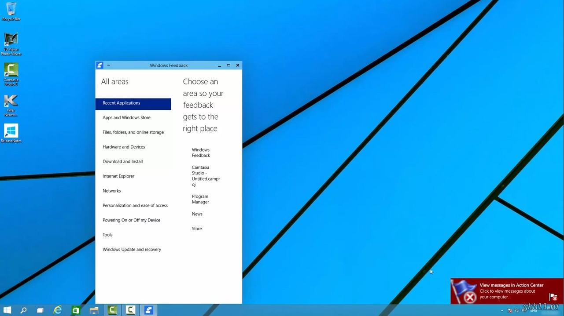Choose News from recent applications
This screenshot has height=316, width=564.
pos(197,214)
